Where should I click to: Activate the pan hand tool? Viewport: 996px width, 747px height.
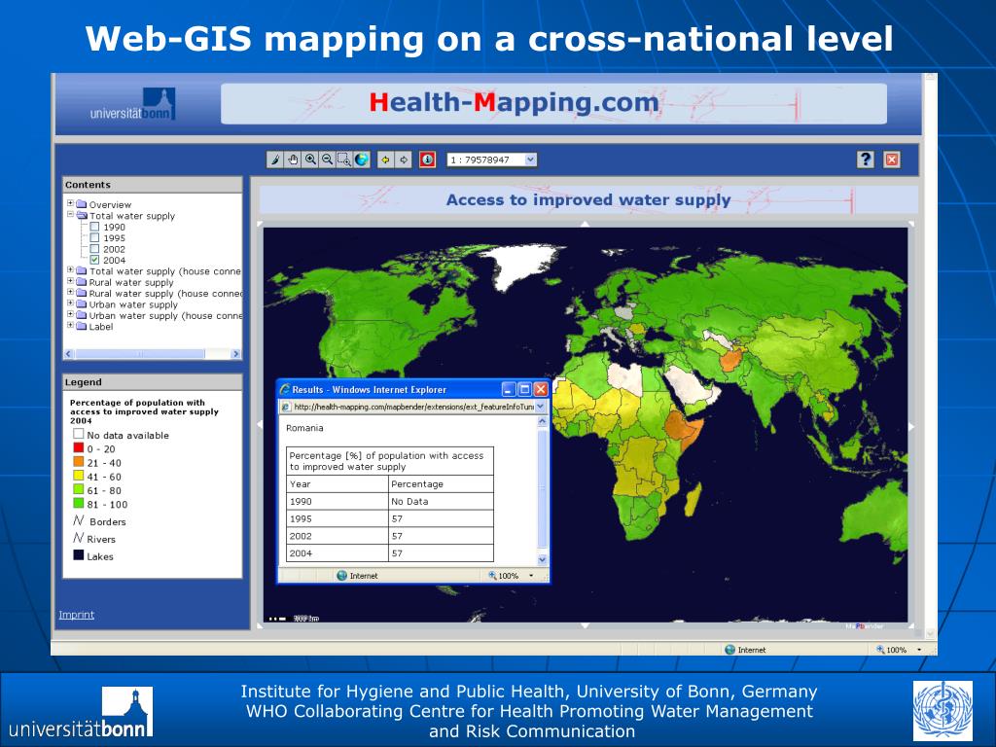[x=292, y=160]
